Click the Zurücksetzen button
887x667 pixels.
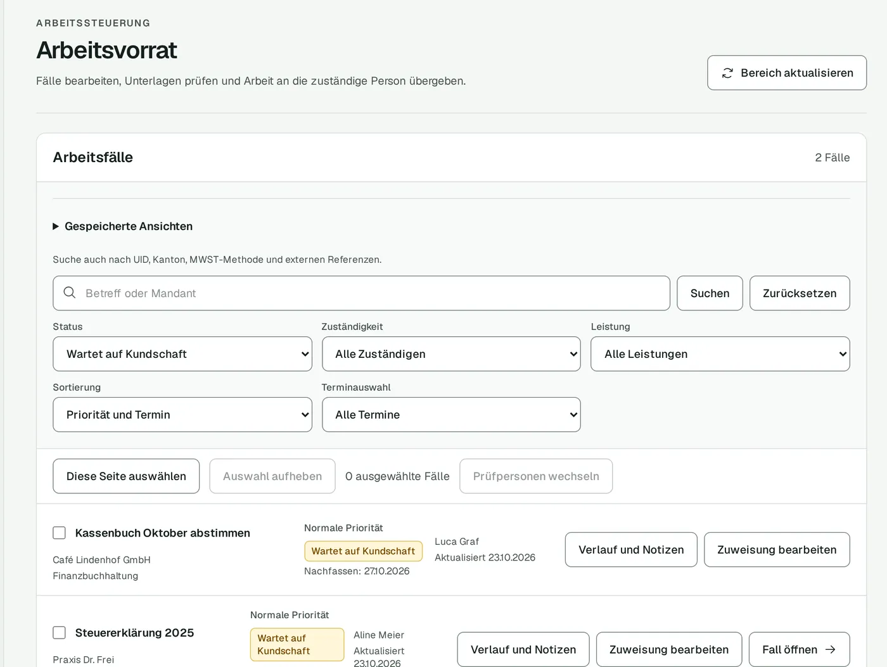(x=800, y=293)
